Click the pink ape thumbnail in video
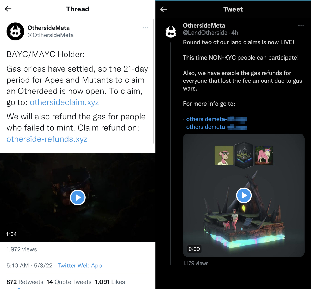 (x=224, y=156)
